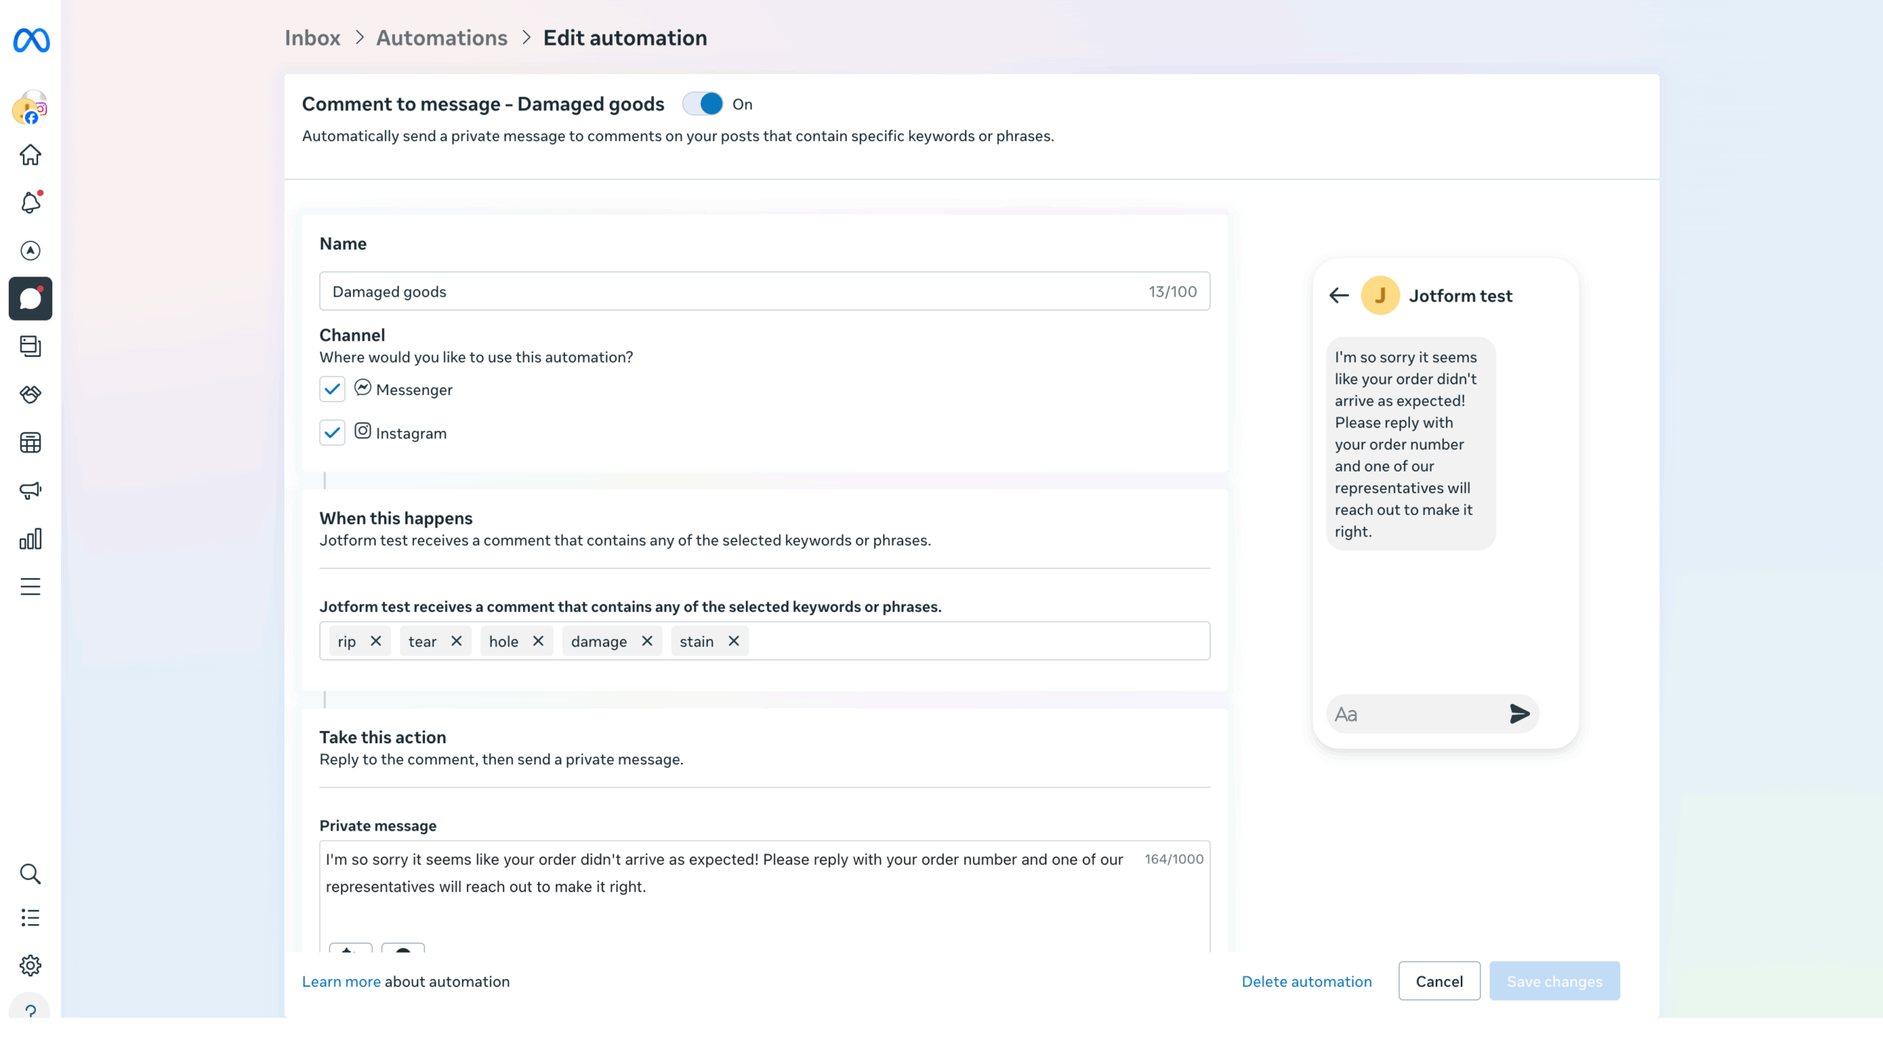Open the Home section in the sidebar
1883x1044 pixels.
31,155
